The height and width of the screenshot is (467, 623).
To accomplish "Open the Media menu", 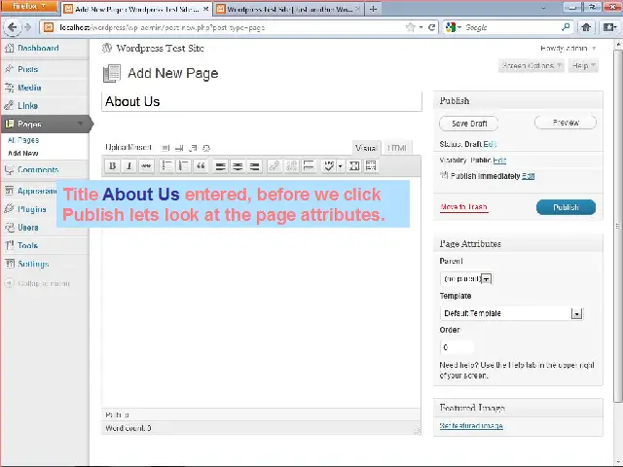I will tap(29, 88).
